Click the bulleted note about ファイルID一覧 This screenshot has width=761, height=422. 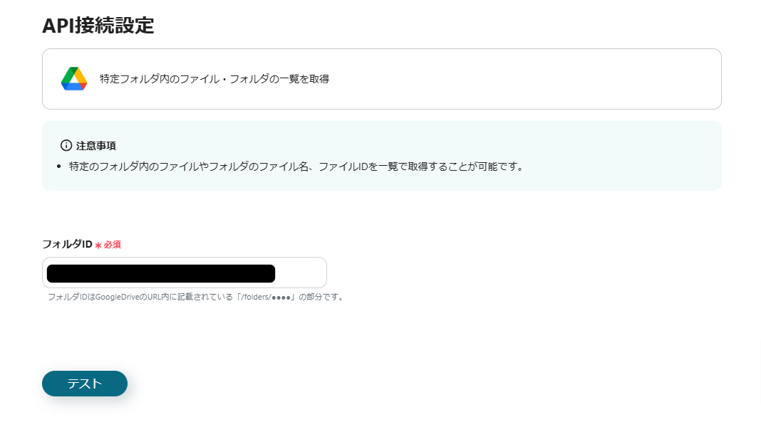[x=296, y=167]
